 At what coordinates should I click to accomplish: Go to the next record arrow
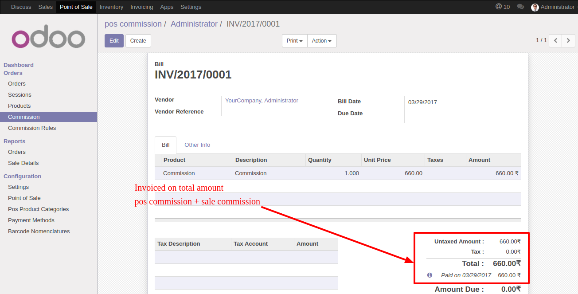click(x=568, y=41)
